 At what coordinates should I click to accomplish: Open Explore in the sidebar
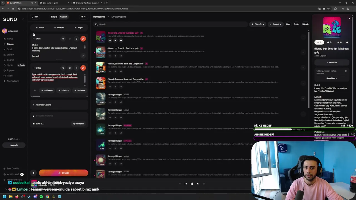tap(10, 71)
